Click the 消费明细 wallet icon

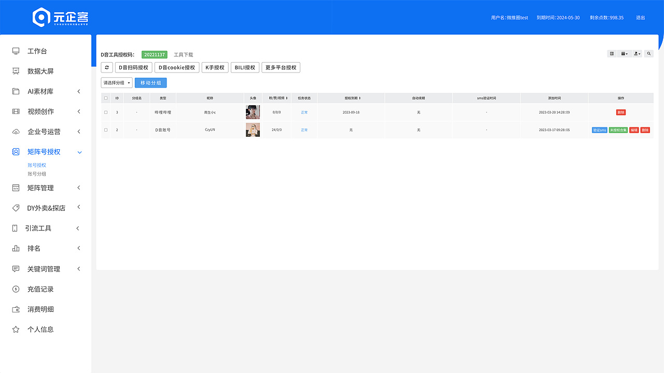pos(16,309)
